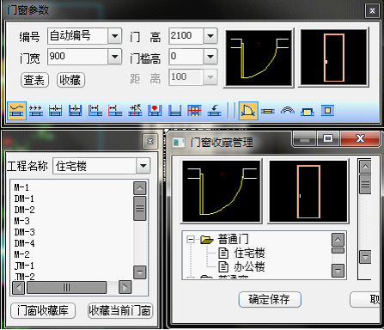This screenshot has width=384, height=330.
Task: Click the door plan preview thumbnail
Action: click(259, 58)
